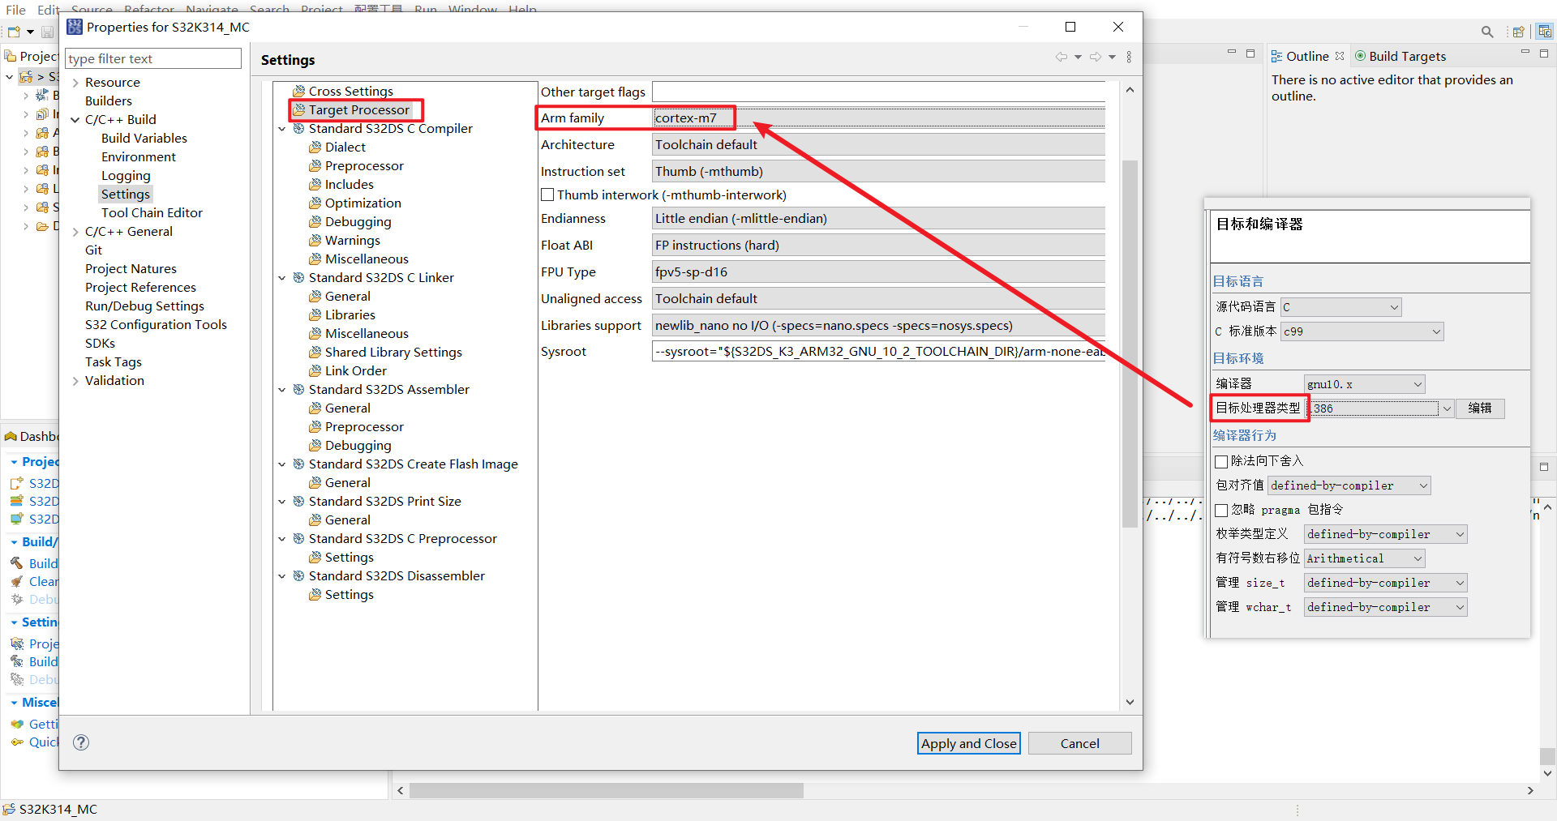Select Build Variables in properties tree
The width and height of the screenshot is (1557, 821).
pos(144,138)
